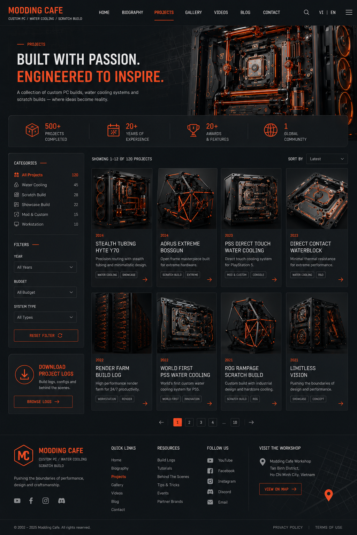Click the footer Discord icon beside Instagram
The width and height of the screenshot is (357, 535).
click(x=61, y=501)
